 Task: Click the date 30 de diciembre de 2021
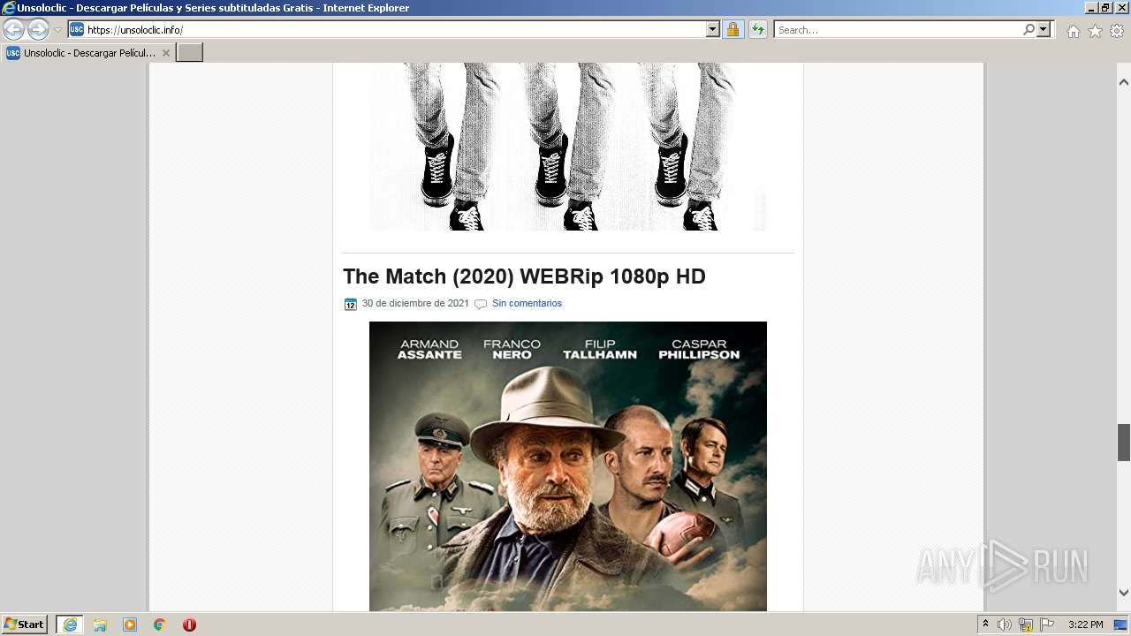click(x=415, y=303)
